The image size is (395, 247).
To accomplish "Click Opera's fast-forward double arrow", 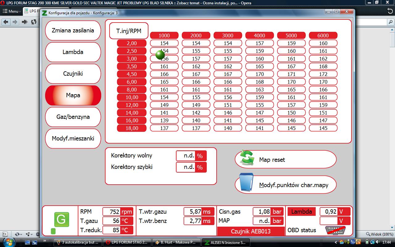I will [24, 22].
